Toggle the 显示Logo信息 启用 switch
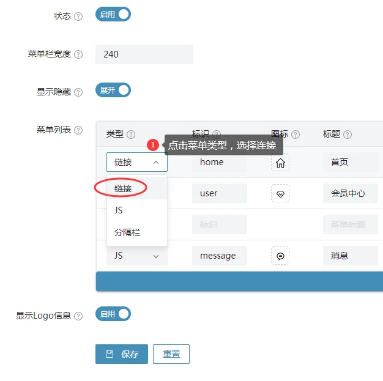The width and height of the screenshot is (383, 381). 113,314
